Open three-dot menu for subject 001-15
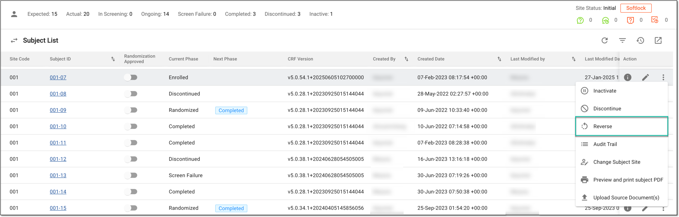Image resolution: width=679 pixels, height=217 pixels. (x=663, y=209)
